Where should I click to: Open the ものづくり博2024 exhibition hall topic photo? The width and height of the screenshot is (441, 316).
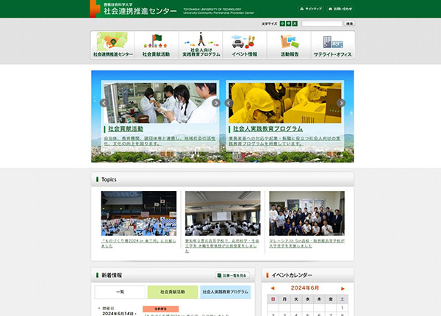click(x=139, y=213)
